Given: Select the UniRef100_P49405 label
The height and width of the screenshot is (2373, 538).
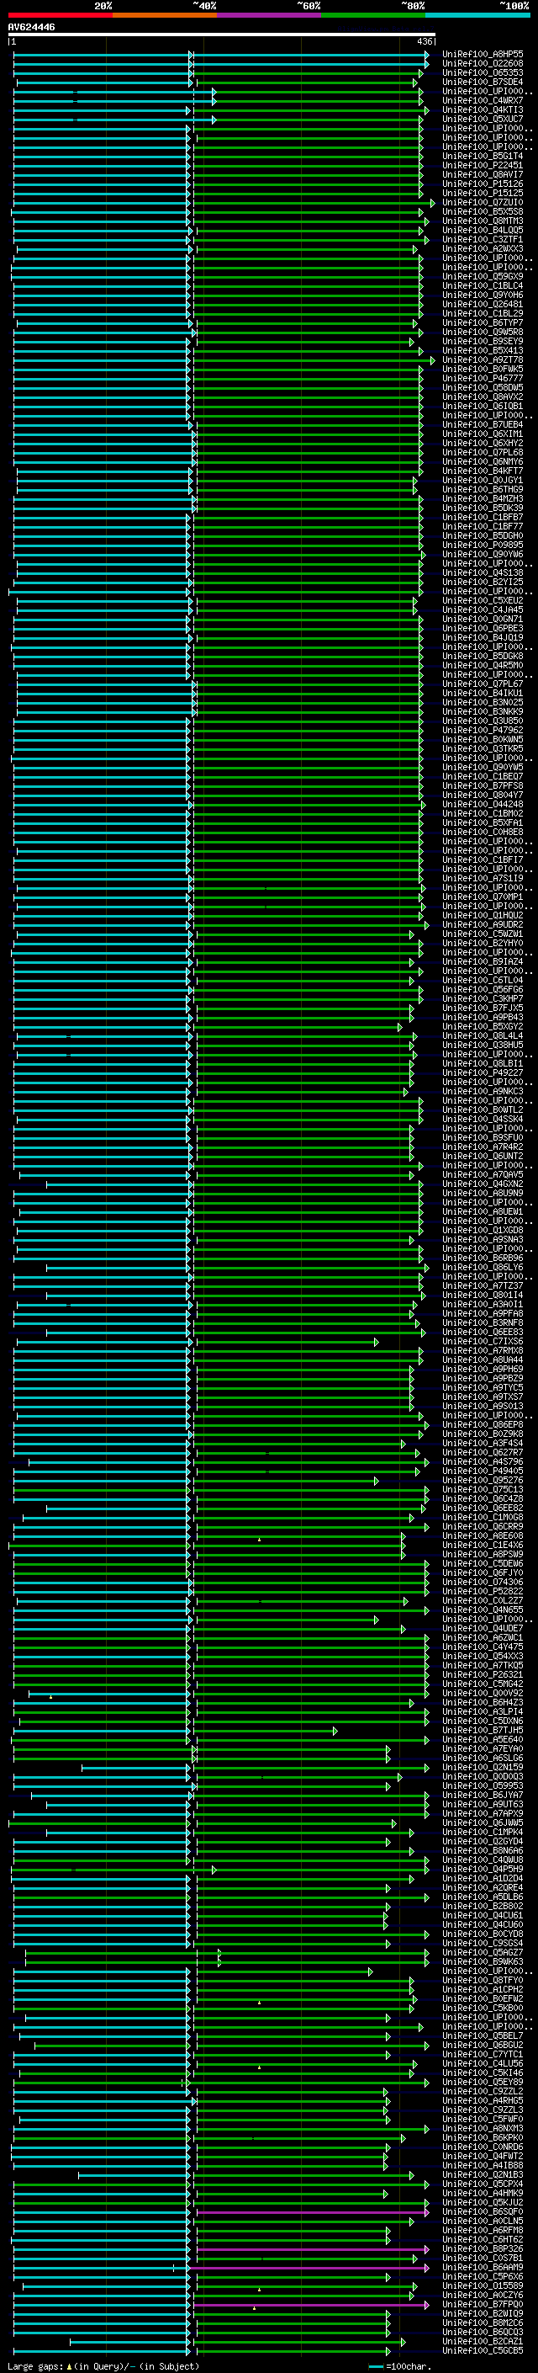Looking at the screenshot, I should click(x=483, y=1471).
